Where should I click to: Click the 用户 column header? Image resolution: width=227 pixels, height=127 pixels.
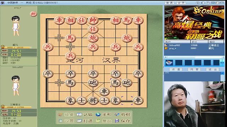(177, 42)
